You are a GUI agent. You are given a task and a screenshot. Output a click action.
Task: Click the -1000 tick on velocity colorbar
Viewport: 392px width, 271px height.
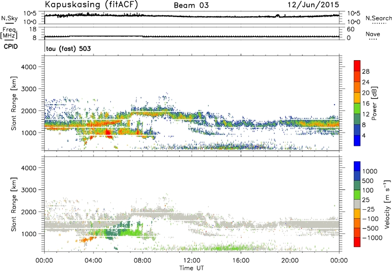pyautogui.click(x=372, y=238)
